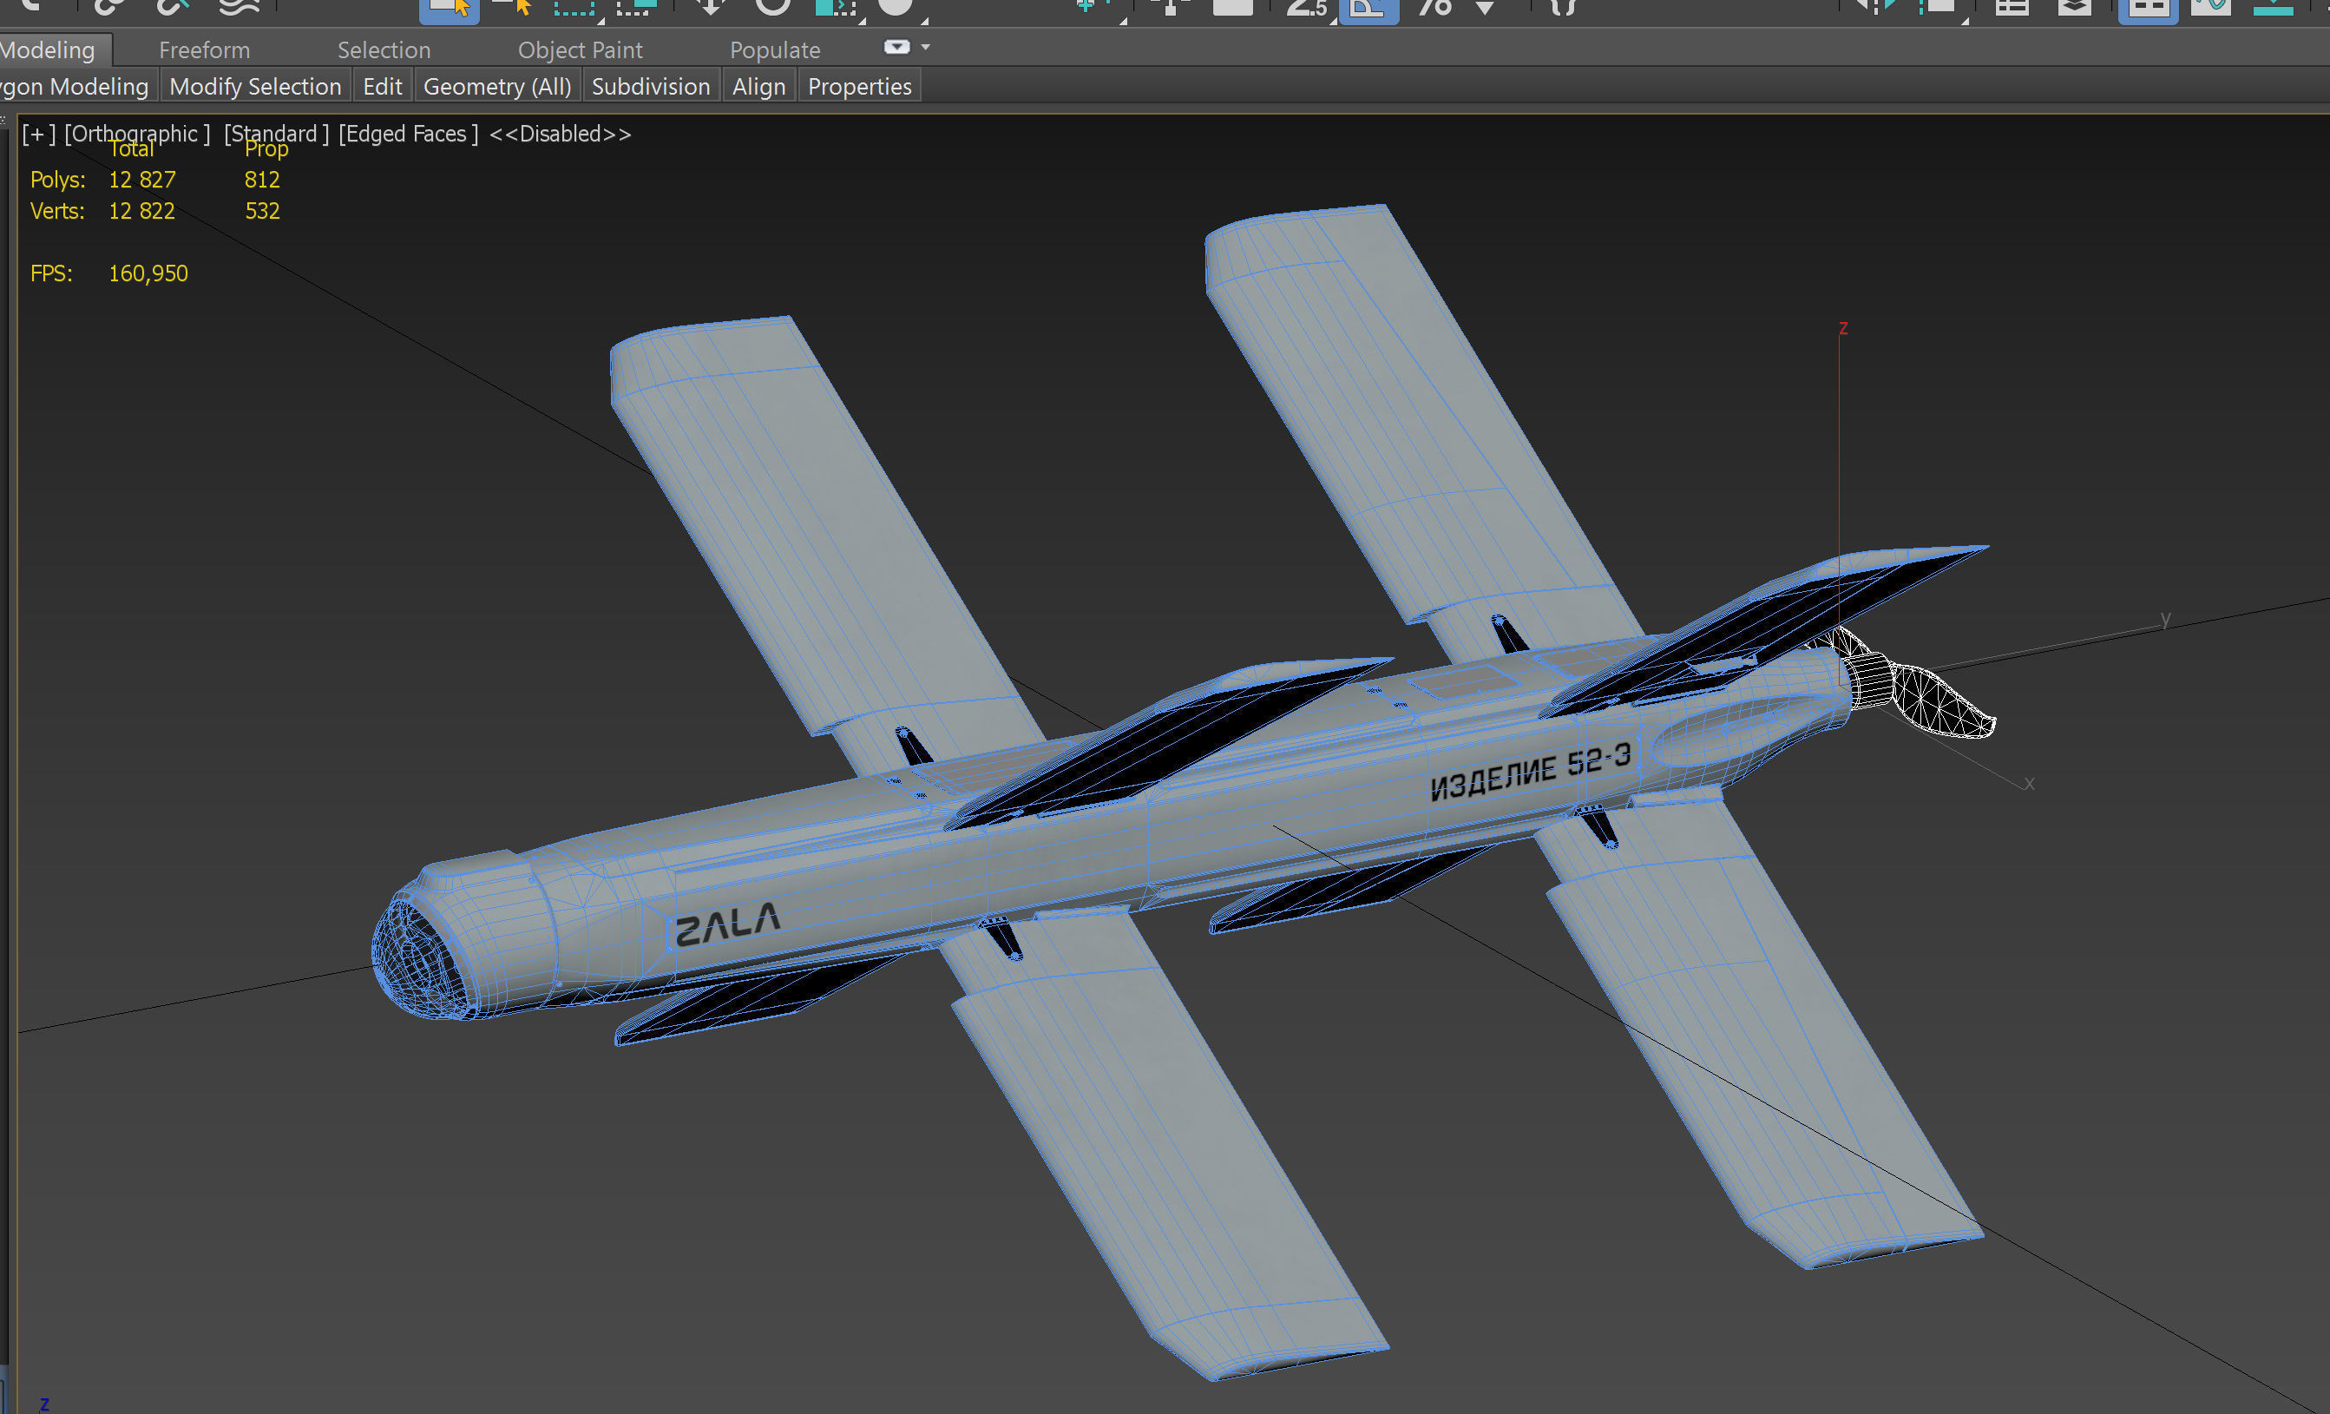Pick the Select and Move tool
This screenshot has height=1414, width=2330.
710,8
